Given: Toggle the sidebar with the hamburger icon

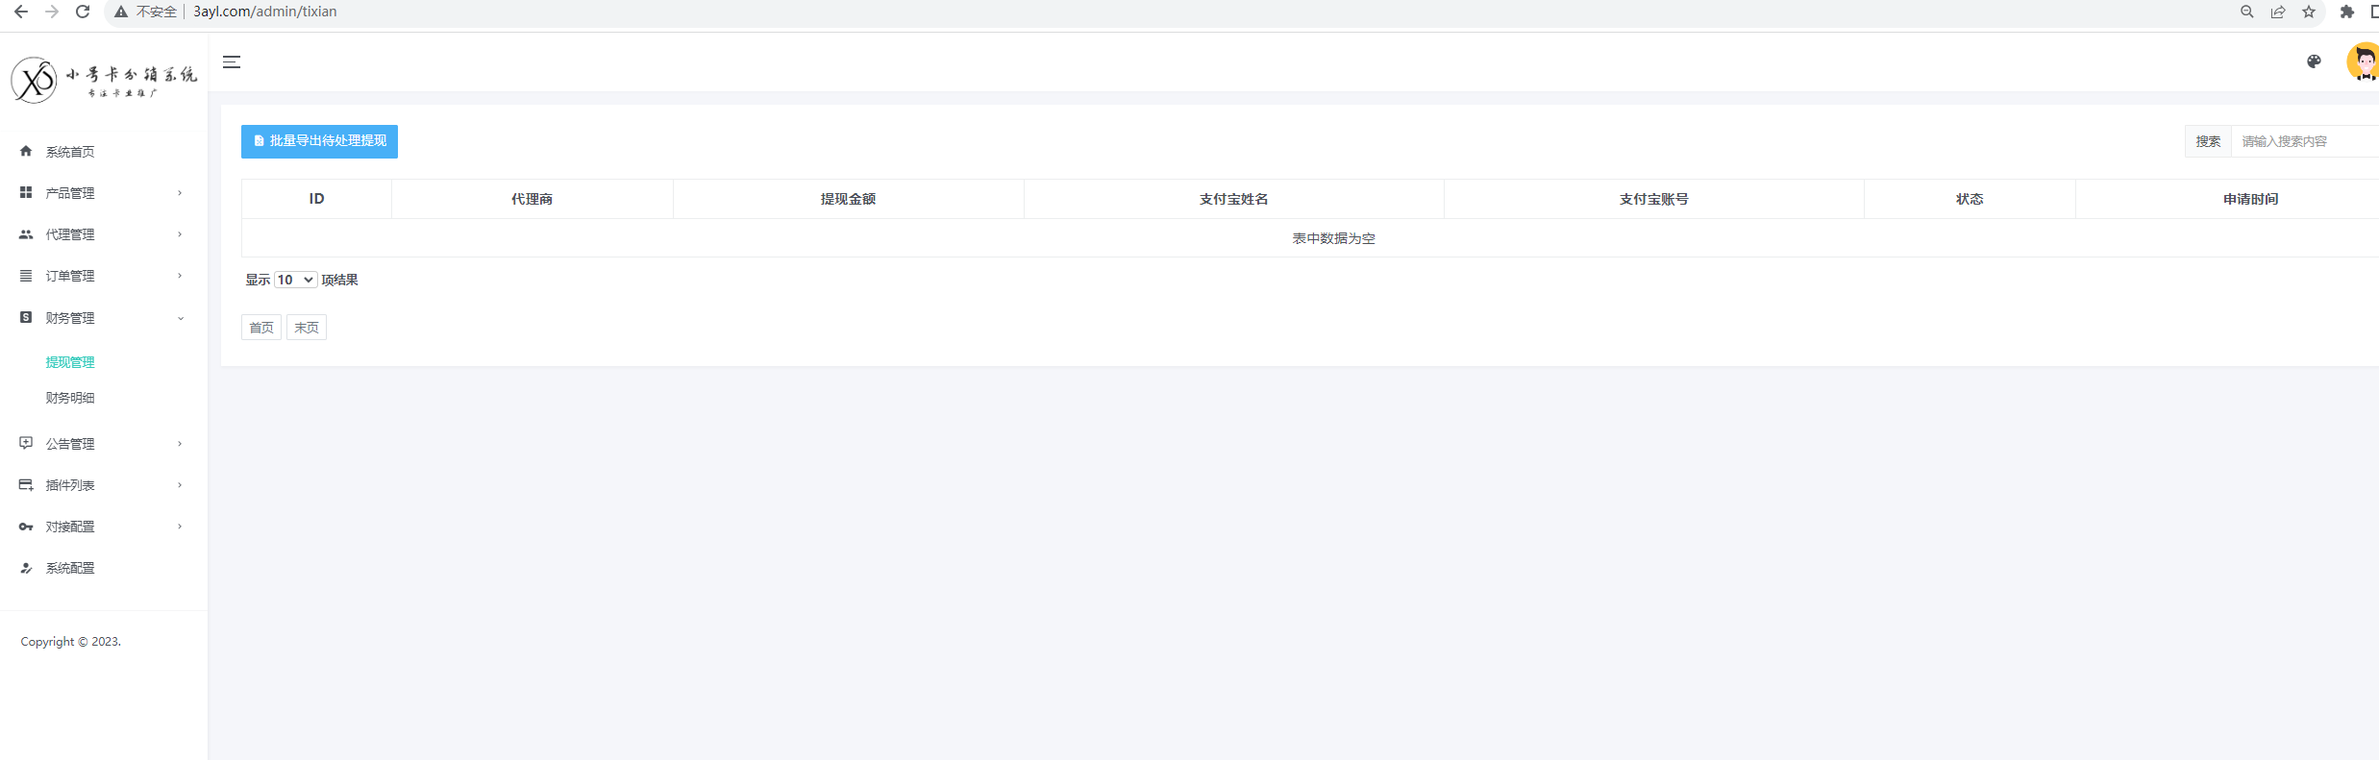Looking at the screenshot, I should click(232, 61).
